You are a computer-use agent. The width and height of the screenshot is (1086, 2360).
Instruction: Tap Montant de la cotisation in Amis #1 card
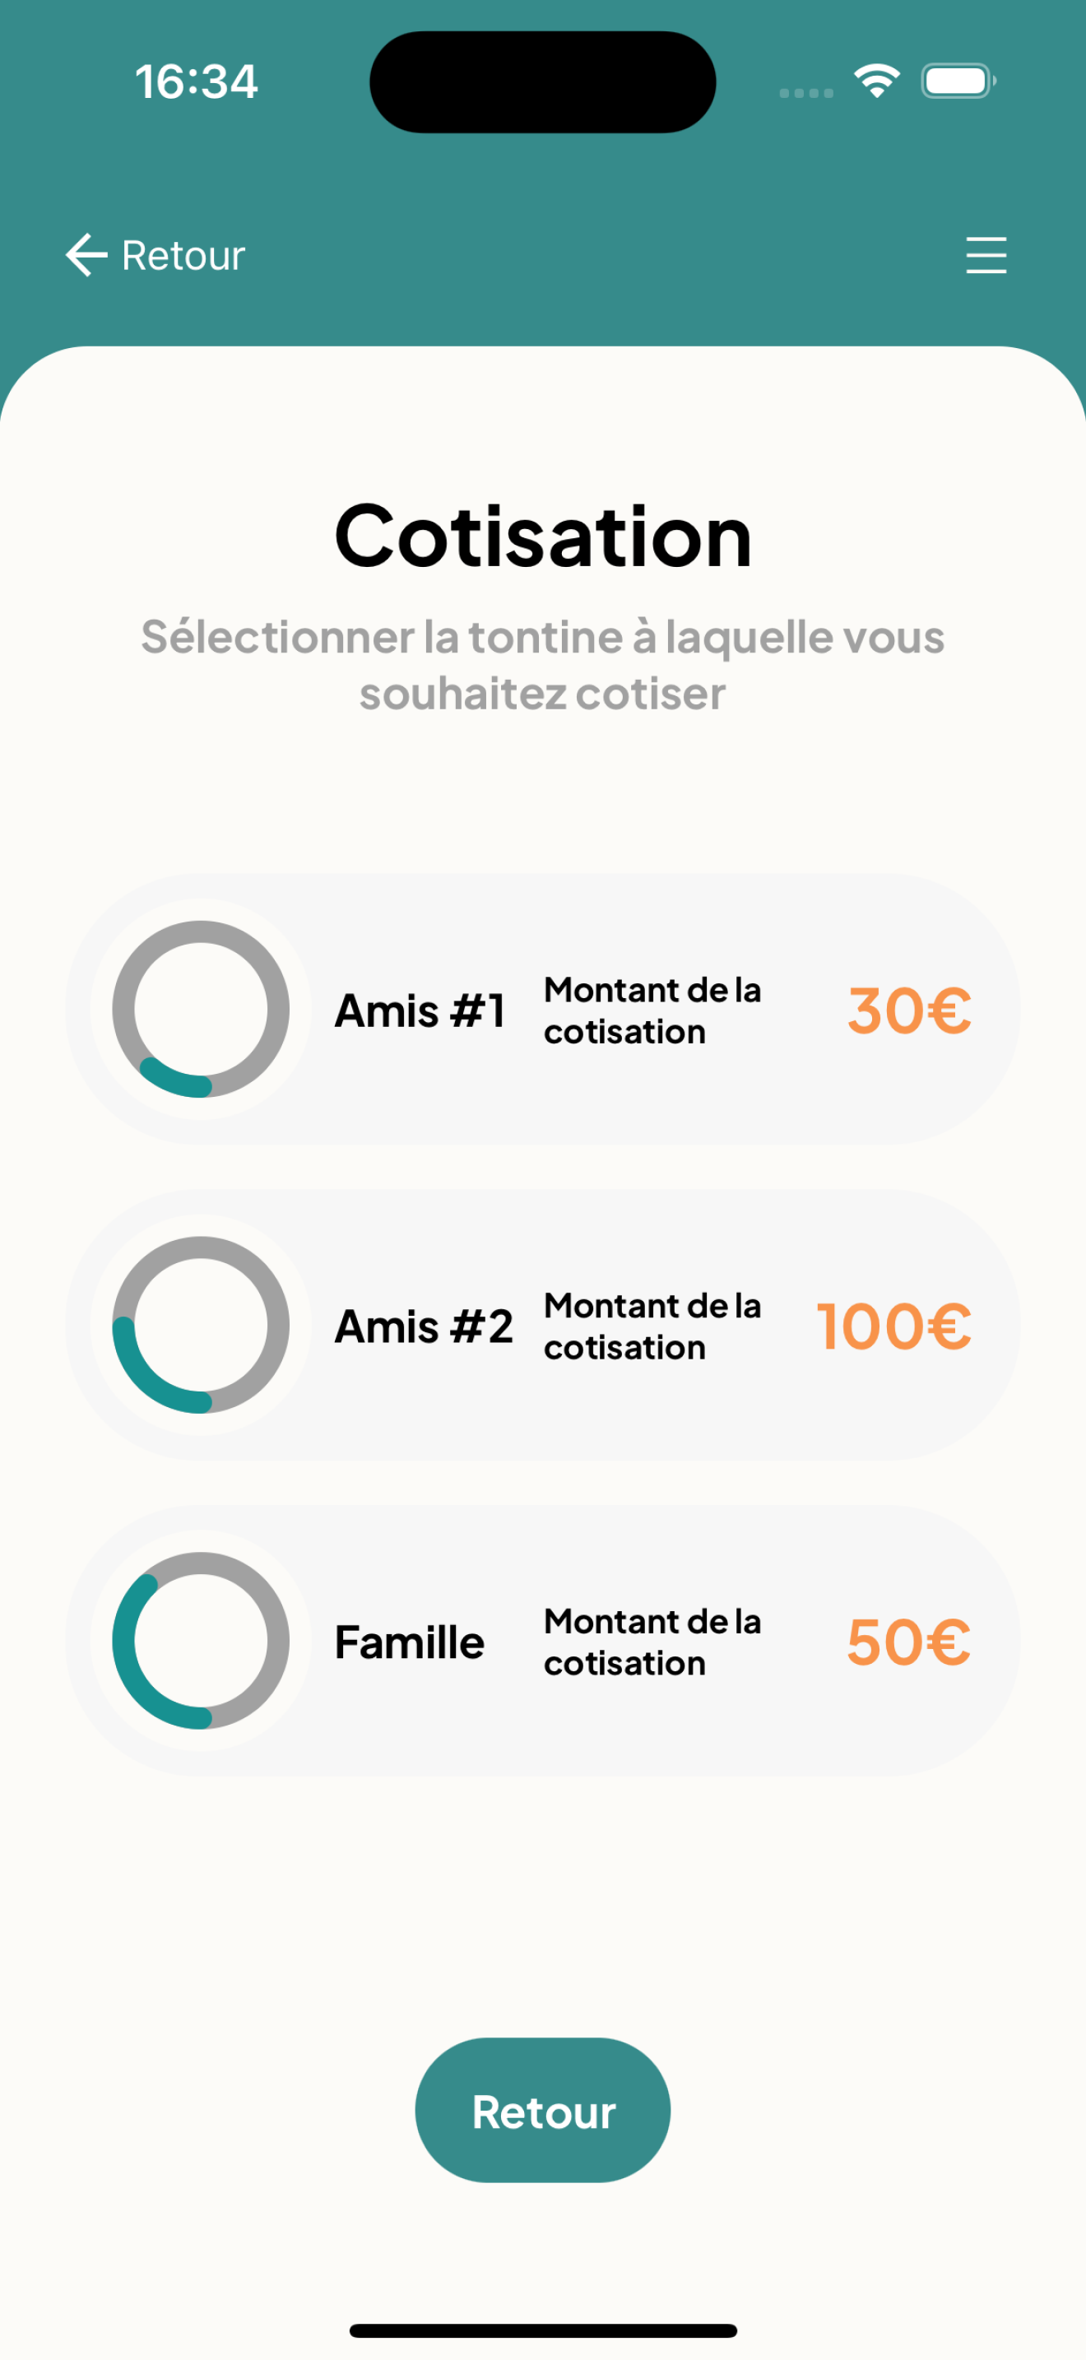coord(652,1010)
